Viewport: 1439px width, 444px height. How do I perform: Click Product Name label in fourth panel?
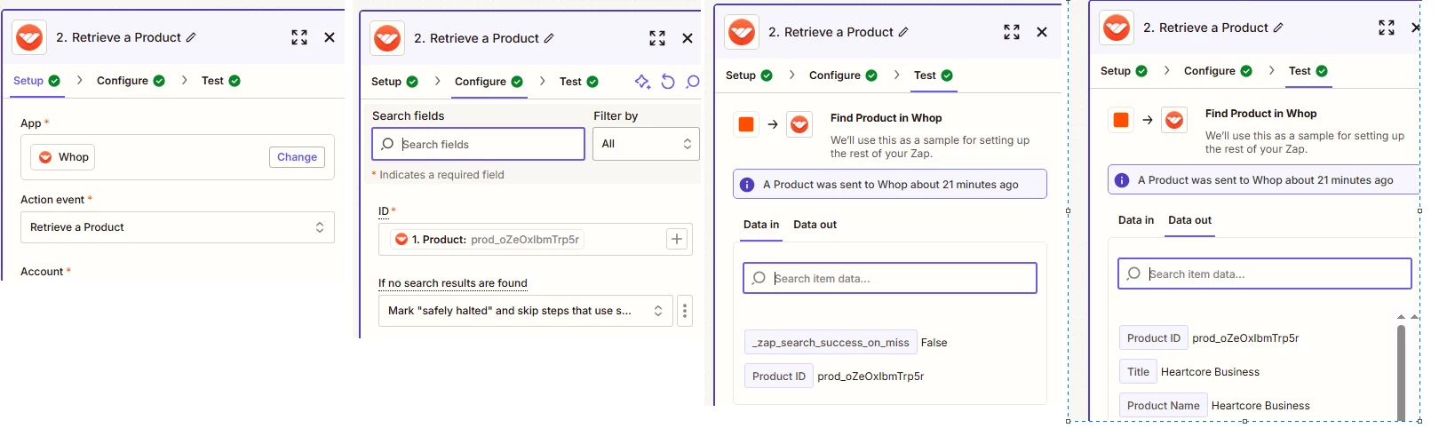pos(1164,406)
